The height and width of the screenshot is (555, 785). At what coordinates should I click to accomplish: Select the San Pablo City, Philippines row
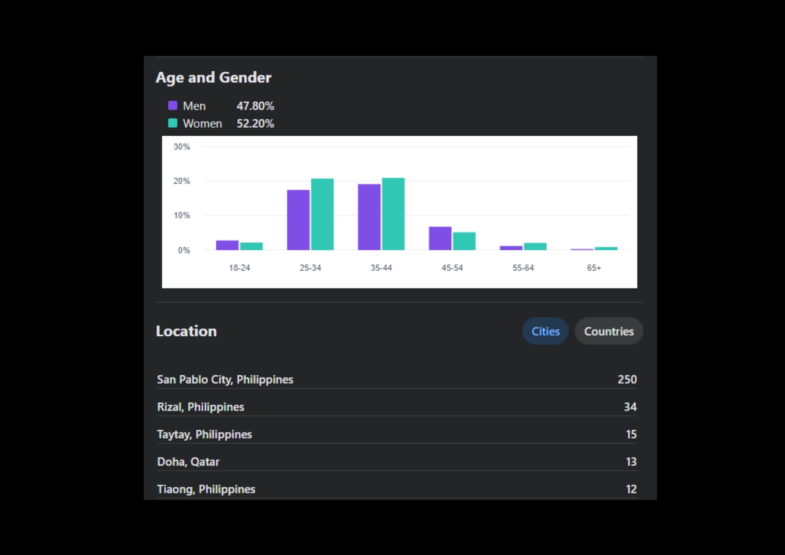[225, 379]
